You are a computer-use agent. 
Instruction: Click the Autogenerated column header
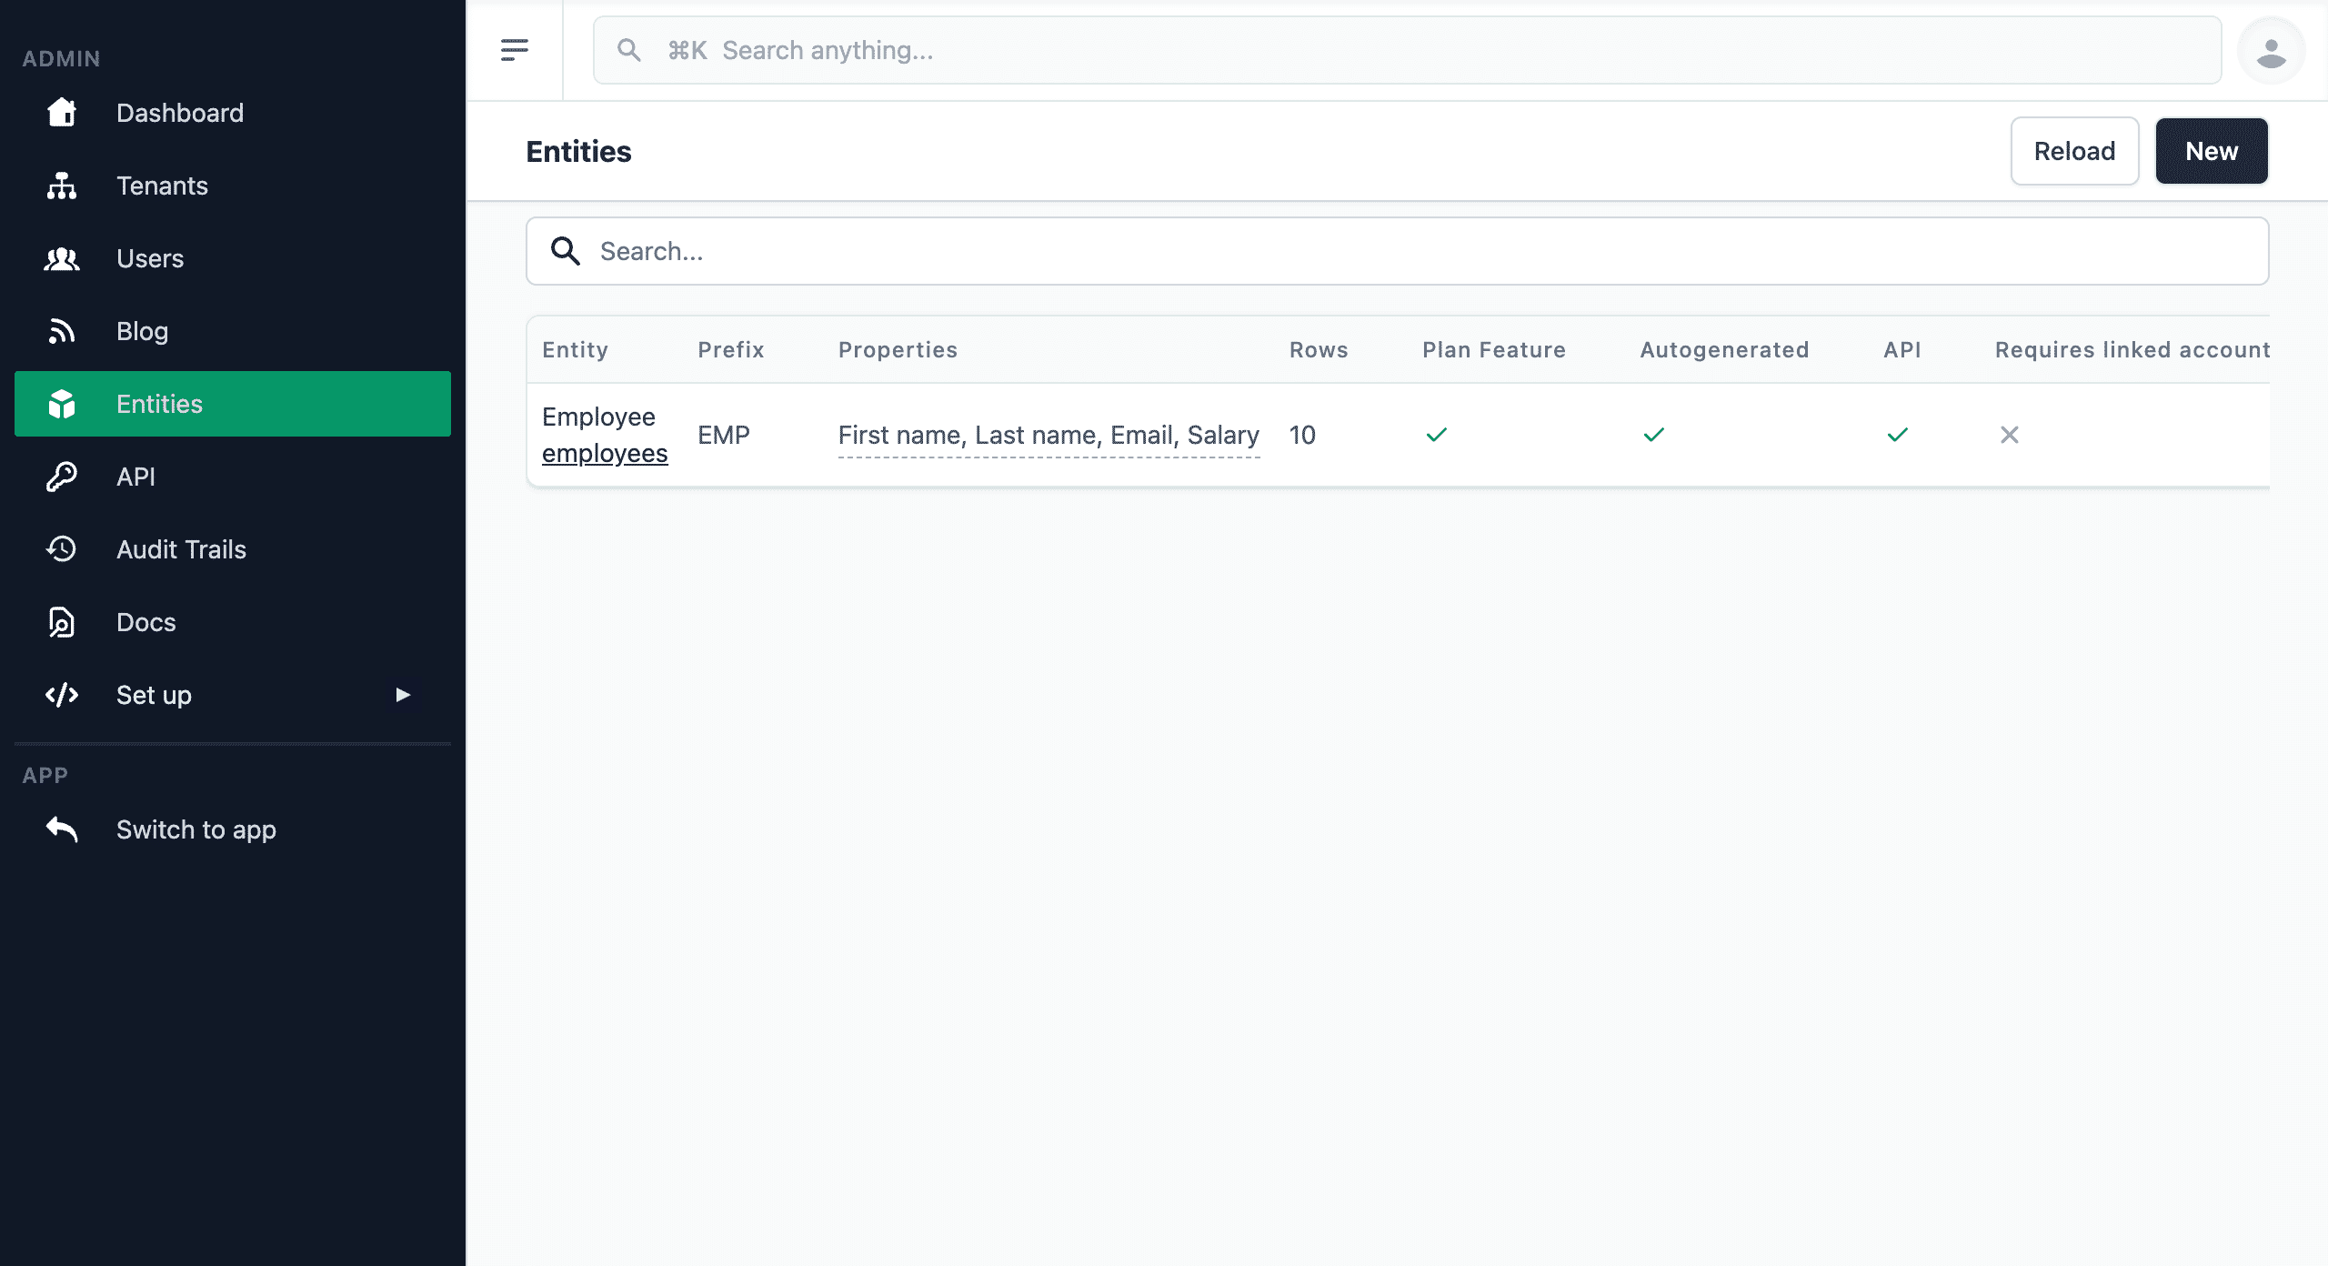tap(1724, 350)
